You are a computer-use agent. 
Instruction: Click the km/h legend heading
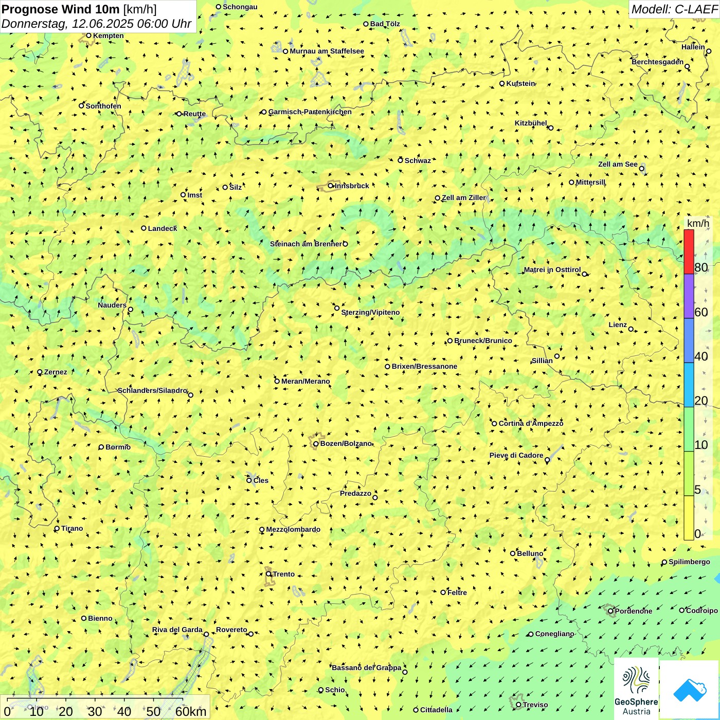pos(698,223)
